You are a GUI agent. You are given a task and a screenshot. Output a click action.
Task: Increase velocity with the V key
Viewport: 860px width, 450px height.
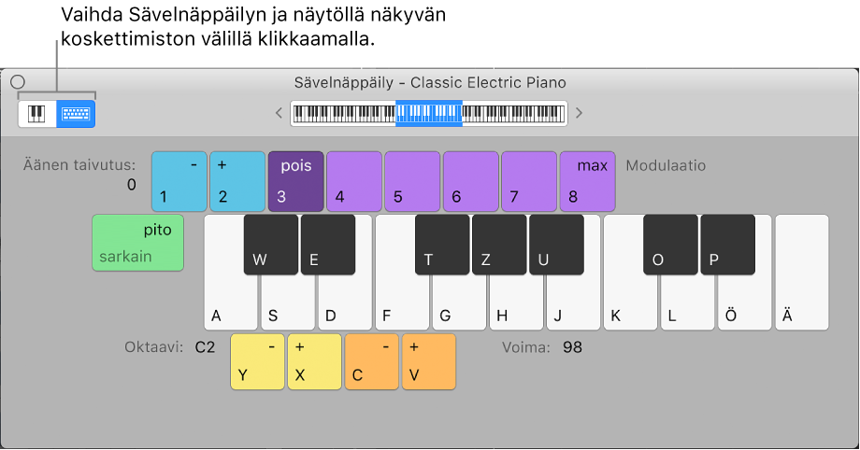(x=429, y=361)
